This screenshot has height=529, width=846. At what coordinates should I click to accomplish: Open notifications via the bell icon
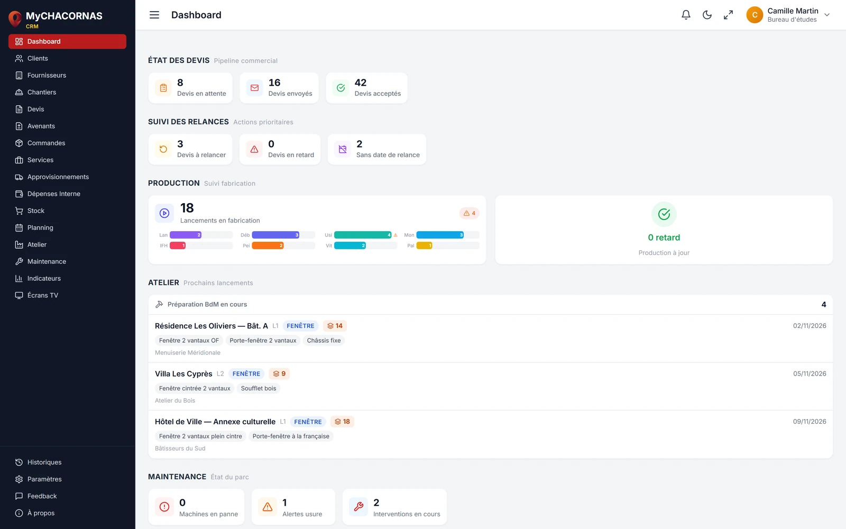(x=686, y=15)
